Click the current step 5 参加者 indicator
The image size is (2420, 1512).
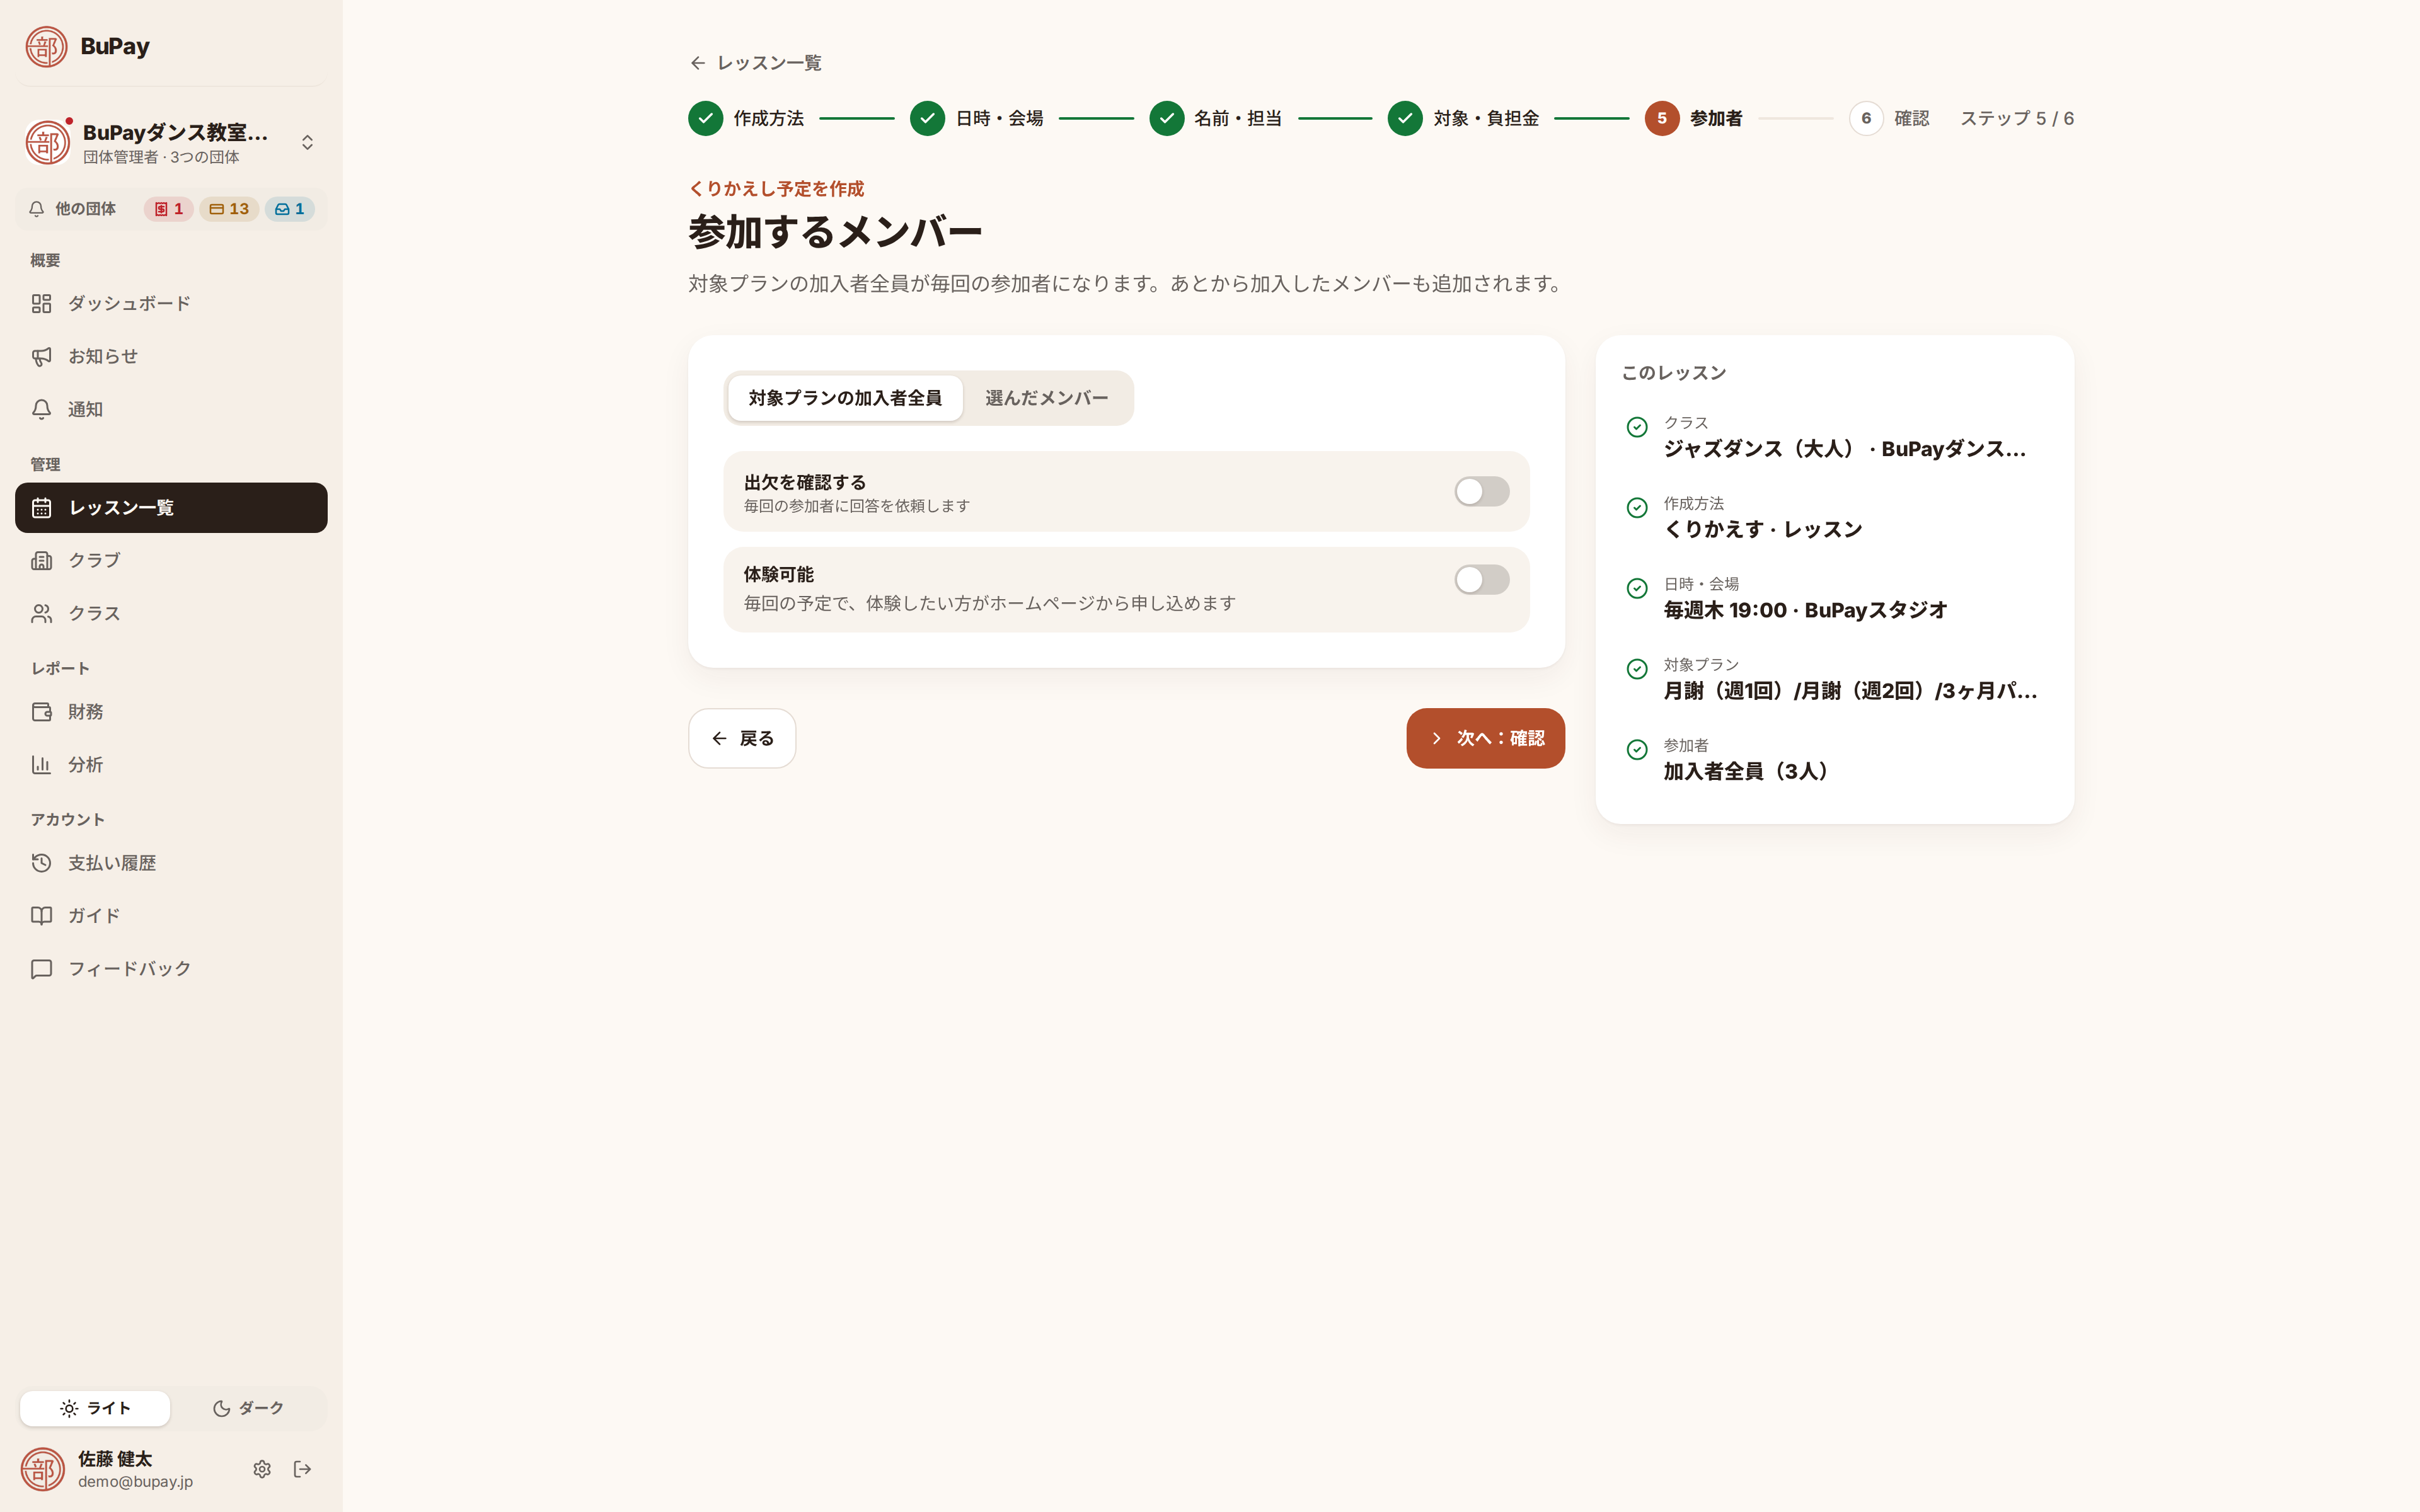[x=1694, y=118]
